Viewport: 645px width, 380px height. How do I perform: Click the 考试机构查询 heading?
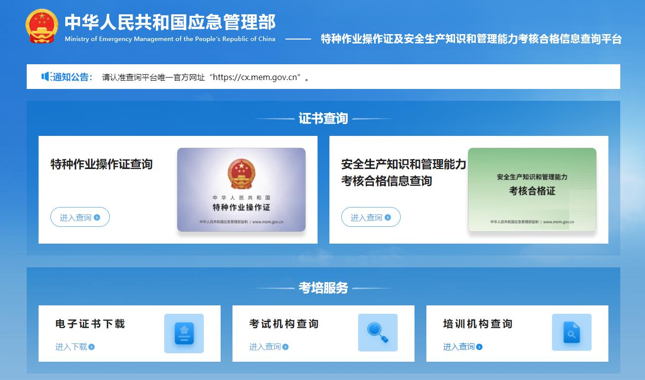284,324
